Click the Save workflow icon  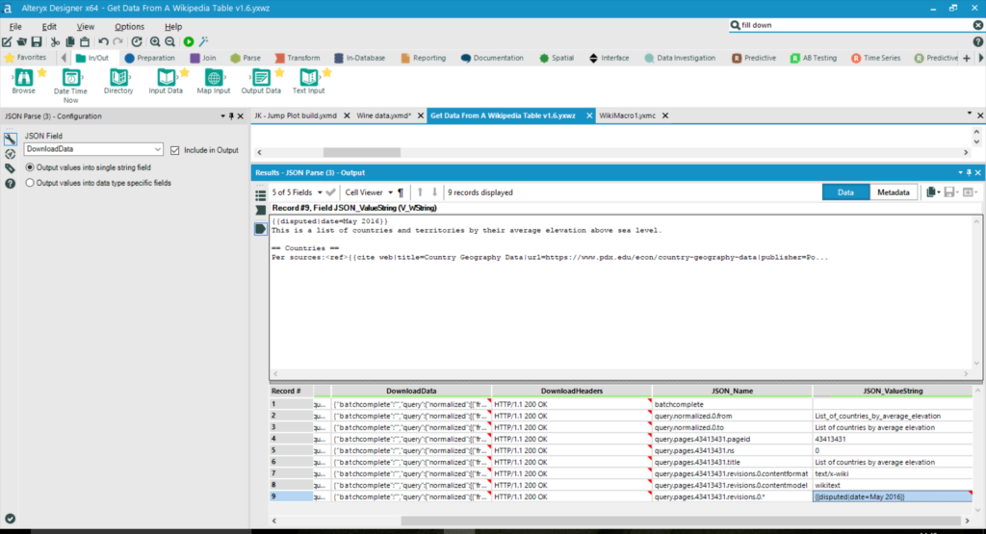pyautogui.click(x=36, y=41)
